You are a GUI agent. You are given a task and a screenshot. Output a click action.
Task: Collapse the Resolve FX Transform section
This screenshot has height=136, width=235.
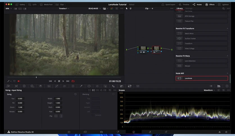(227, 28)
